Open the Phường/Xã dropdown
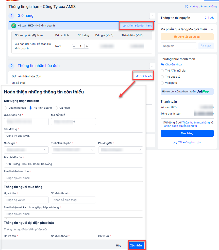 pyautogui.click(x=121, y=150)
